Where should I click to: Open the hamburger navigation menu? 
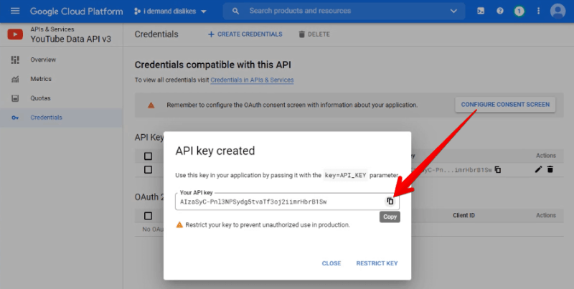(x=15, y=11)
